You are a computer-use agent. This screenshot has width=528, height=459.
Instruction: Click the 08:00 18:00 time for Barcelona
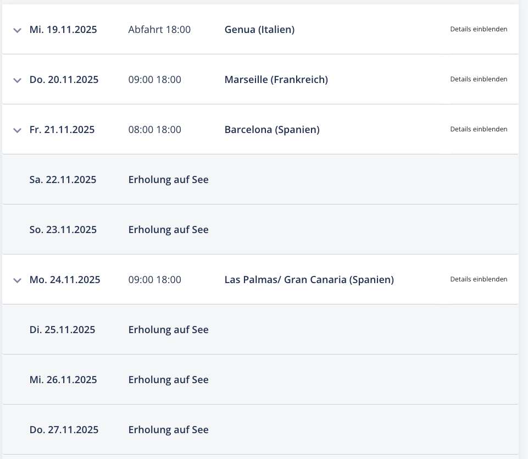[x=155, y=130]
